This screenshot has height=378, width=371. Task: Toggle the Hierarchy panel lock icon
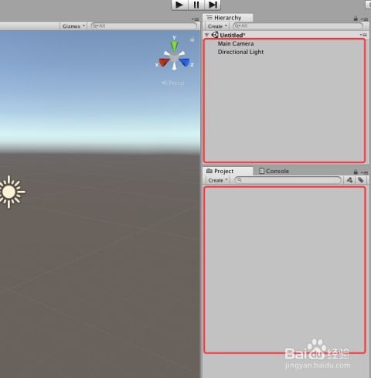[356, 19]
